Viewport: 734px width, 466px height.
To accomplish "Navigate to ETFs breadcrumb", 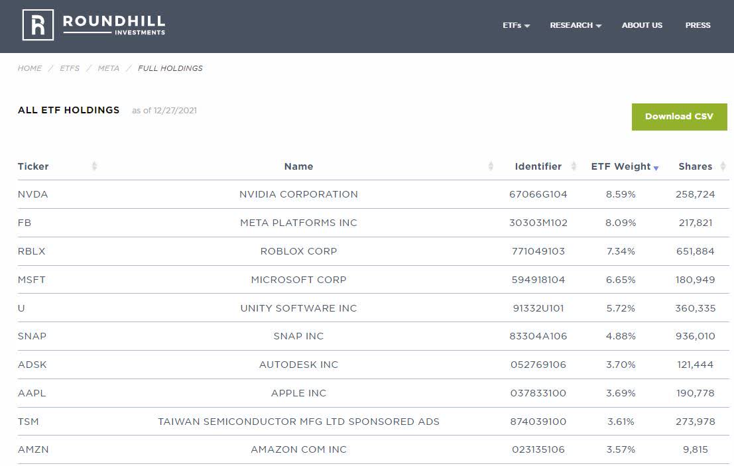I will (x=70, y=68).
